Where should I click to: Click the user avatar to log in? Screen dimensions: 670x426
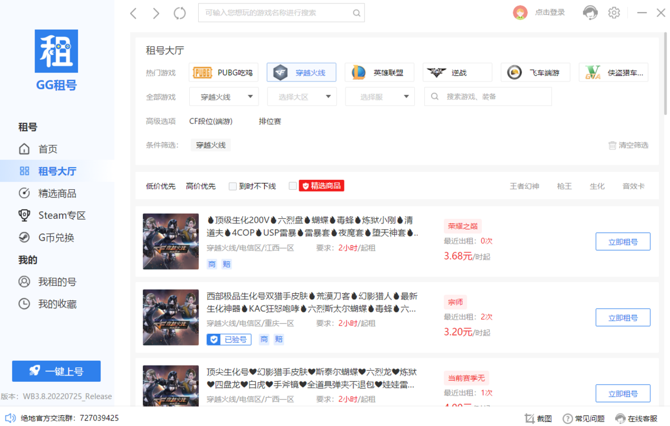click(x=520, y=12)
